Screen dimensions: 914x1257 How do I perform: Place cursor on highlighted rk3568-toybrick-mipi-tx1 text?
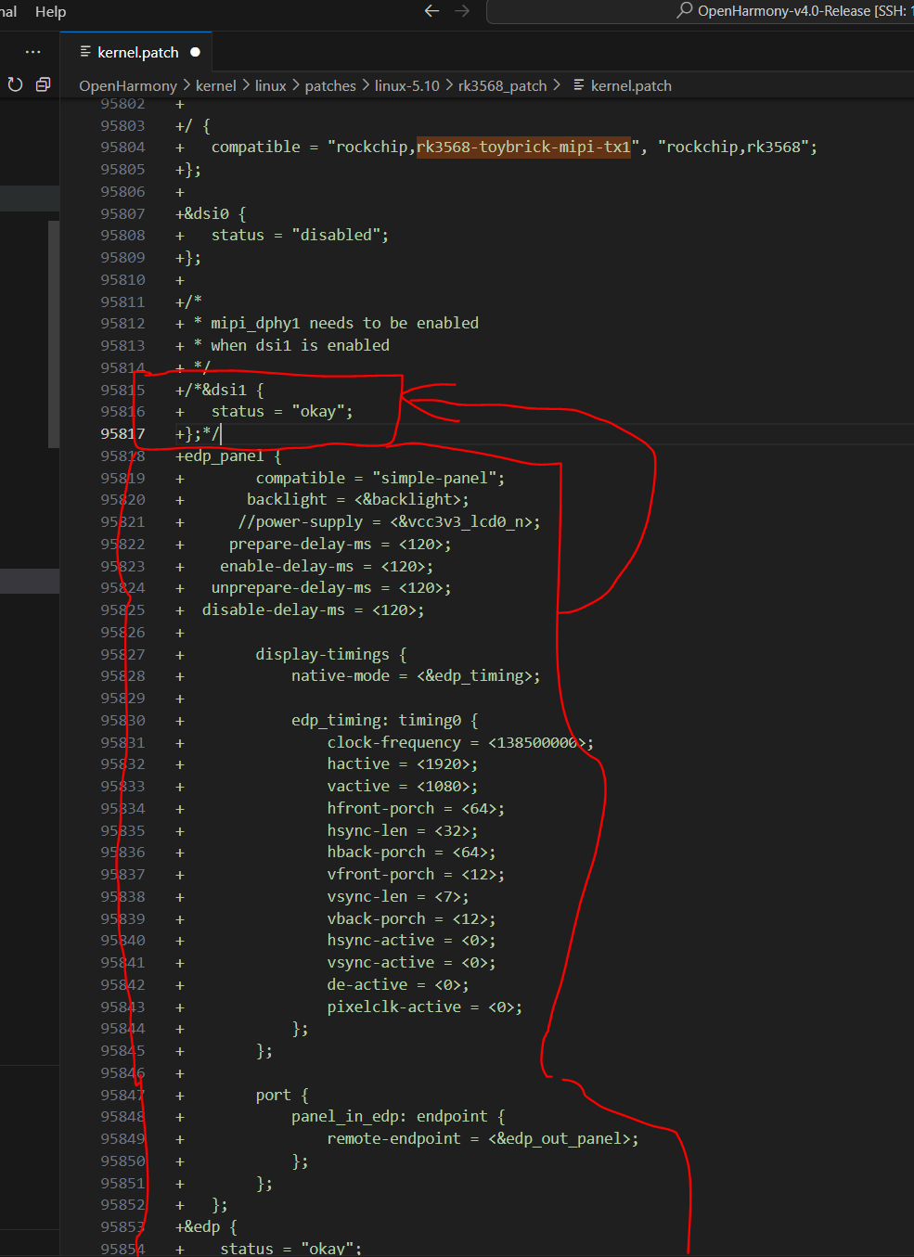click(x=523, y=147)
